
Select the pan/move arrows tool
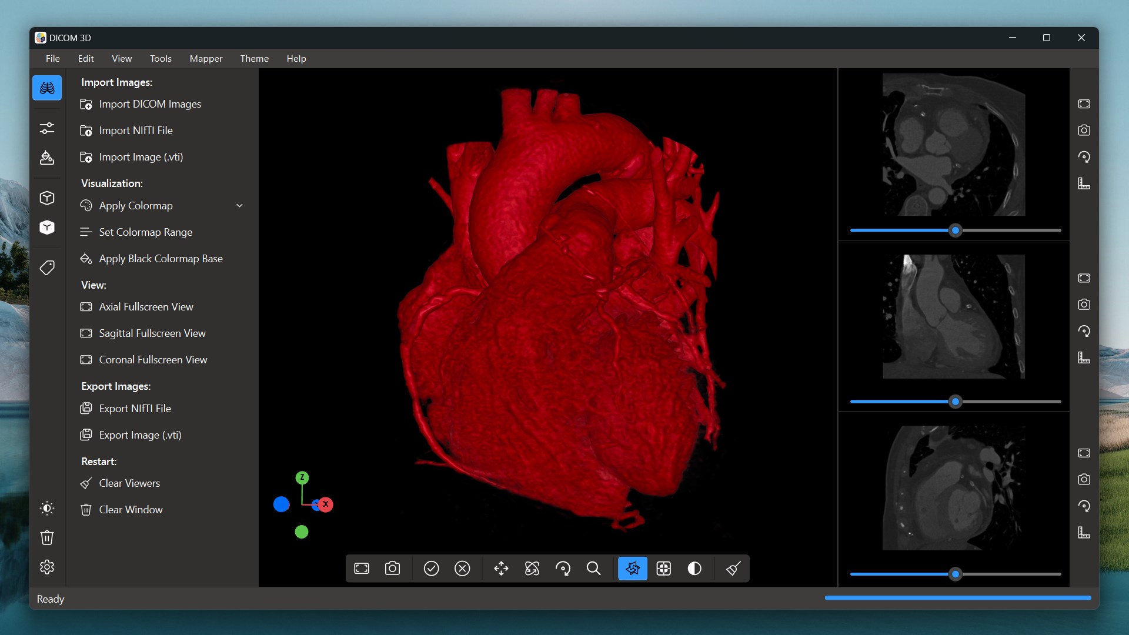[501, 569]
